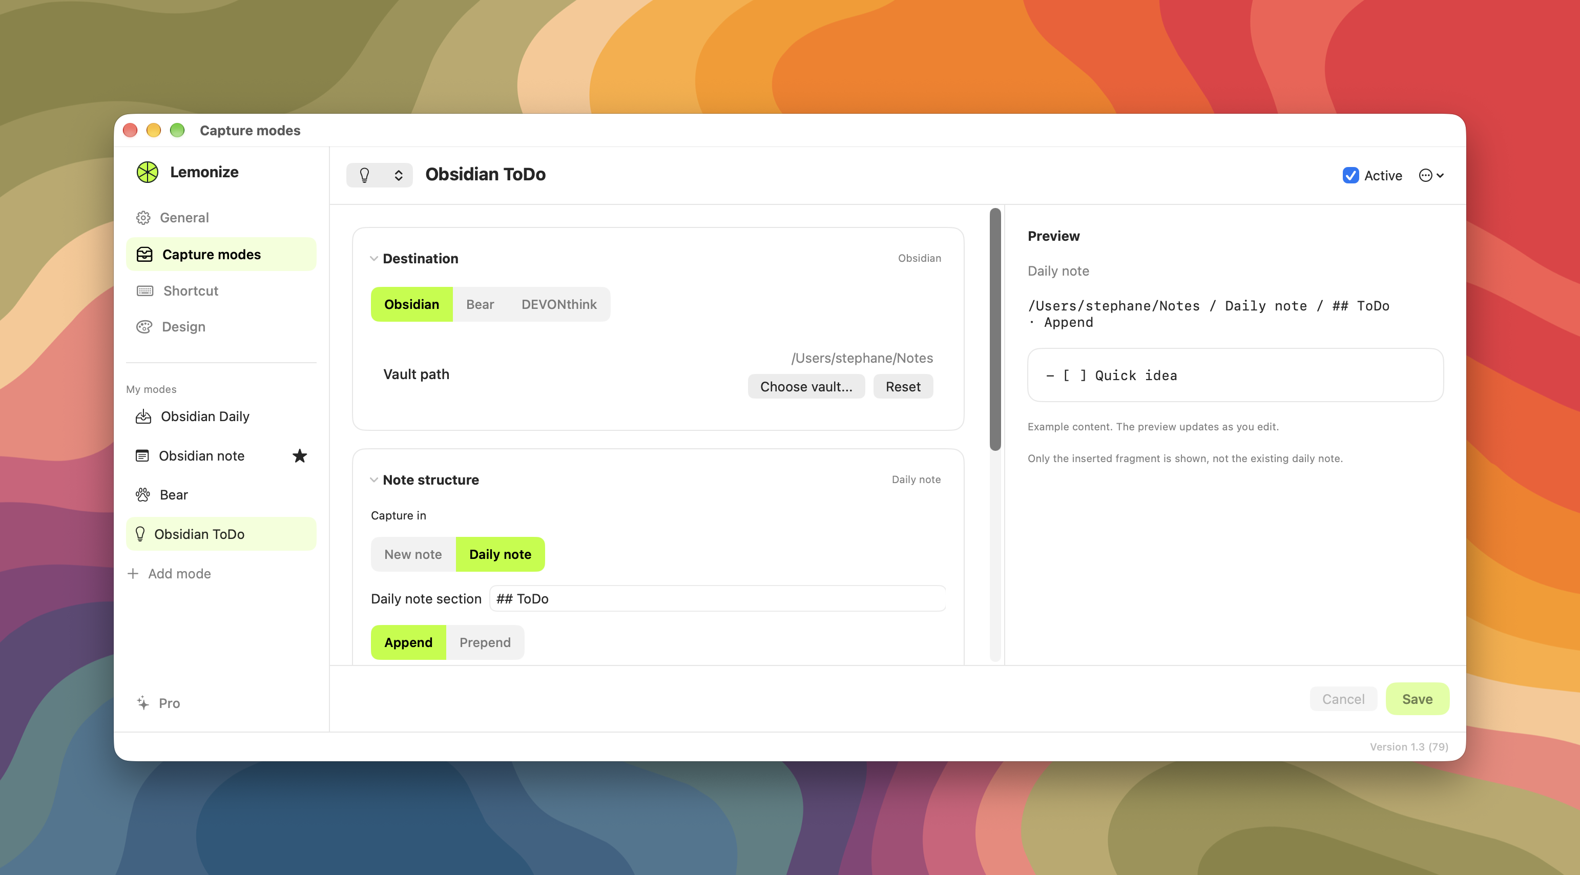The height and width of the screenshot is (875, 1580).
Task: Click the Capture modes window title
Action: coord(250,131)
